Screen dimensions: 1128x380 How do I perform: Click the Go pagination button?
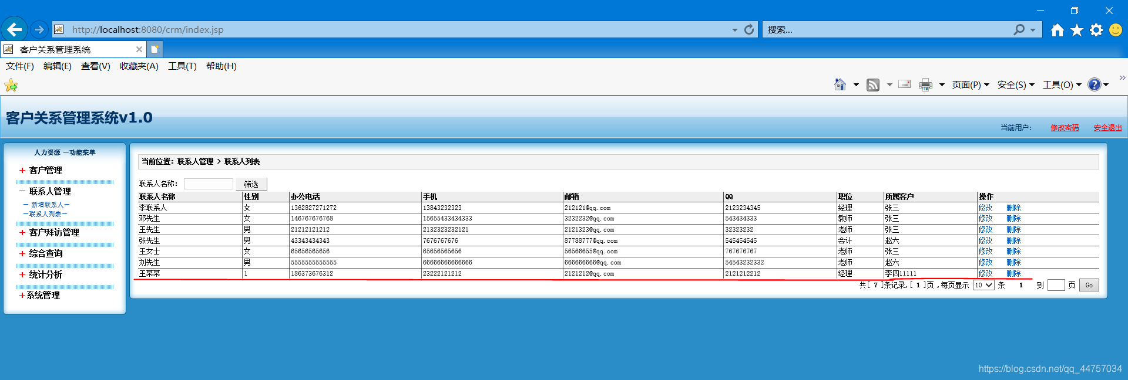[x=1089, y=285]
